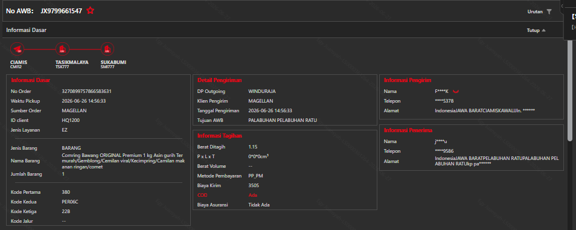The width and height of the screenshot is (576, 230).
Task: Click the red COD value Ada
Action: pyautogui.click(x=253, y=195)
